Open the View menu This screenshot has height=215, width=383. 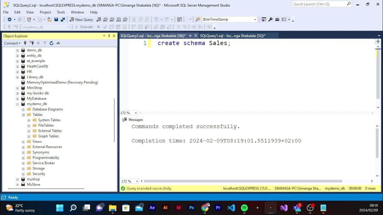30,12
